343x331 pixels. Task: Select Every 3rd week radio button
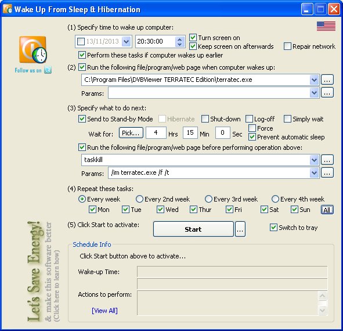(x=208, y=199)
